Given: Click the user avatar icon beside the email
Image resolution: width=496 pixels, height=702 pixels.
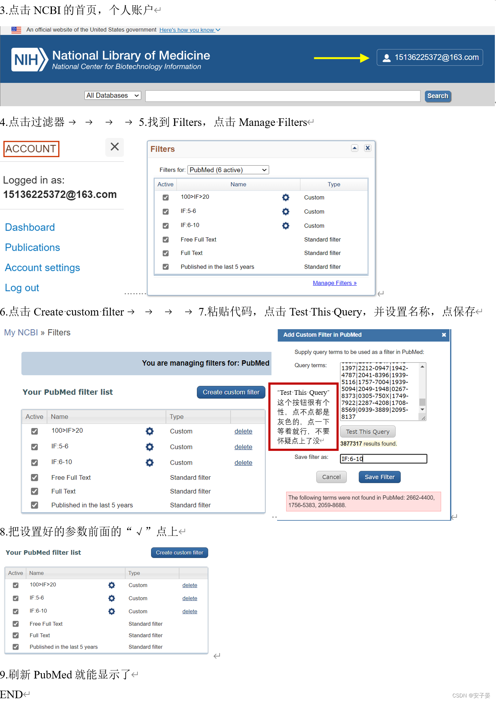Looking at the screenshot, I should (387, 58).
